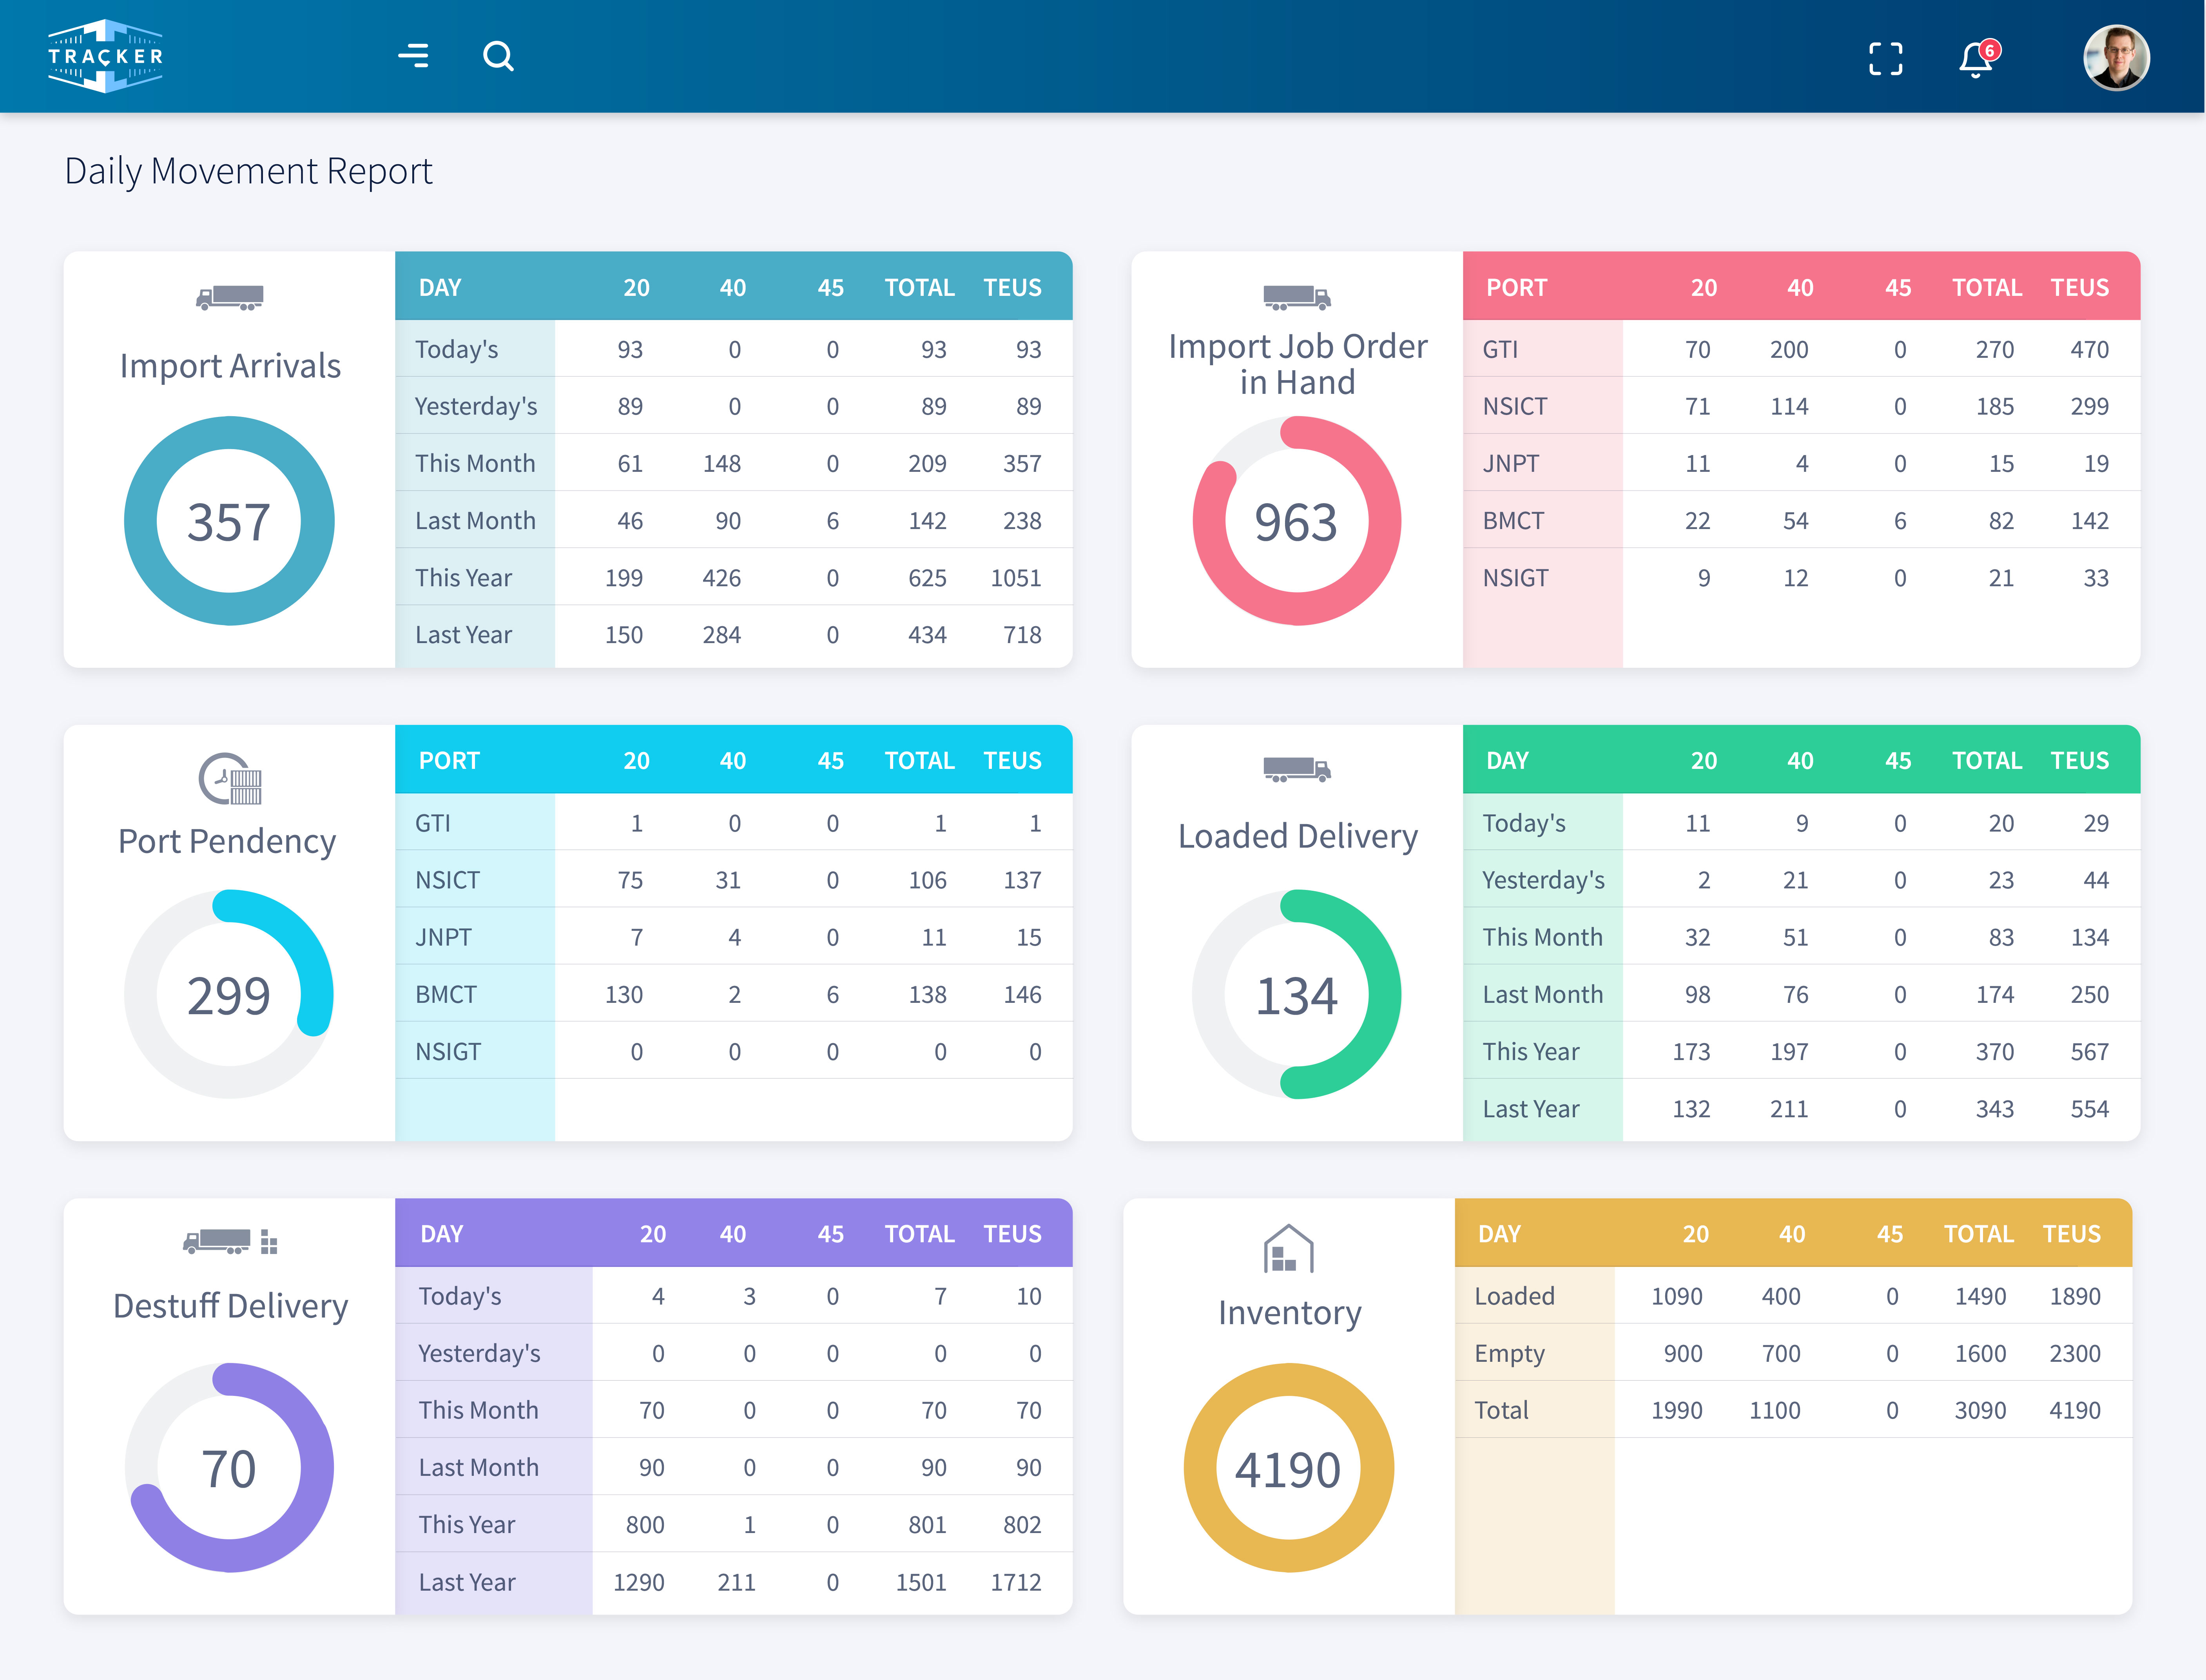Click the TEUS header in Import Arrivals
Screen dimensions: 2206x1680
click(1012, 288)
